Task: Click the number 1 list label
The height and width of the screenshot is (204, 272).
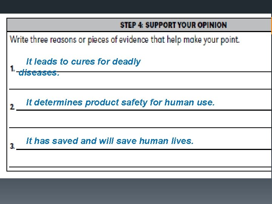Action: point(12,69)
